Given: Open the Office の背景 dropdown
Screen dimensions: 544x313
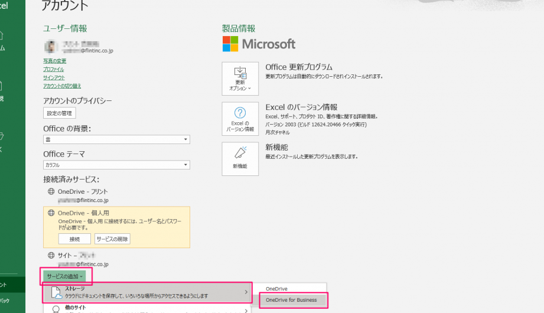Looking at the screenshot, I should point(116,139).
